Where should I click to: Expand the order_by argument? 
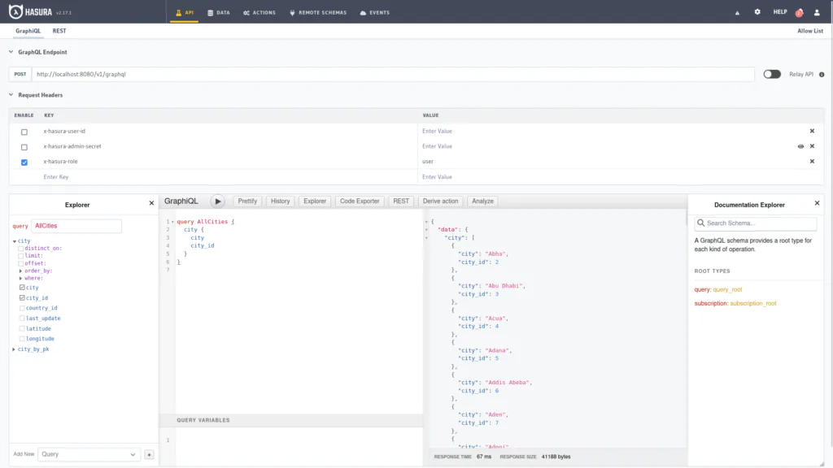coord(20,271)
